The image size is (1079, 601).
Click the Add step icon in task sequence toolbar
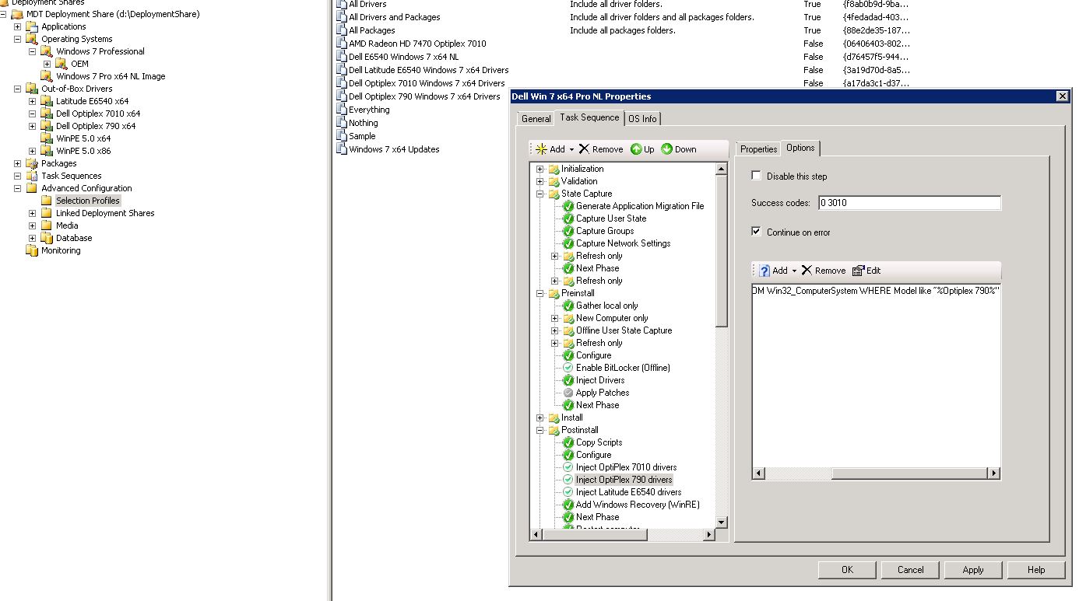tap(541, 149)
